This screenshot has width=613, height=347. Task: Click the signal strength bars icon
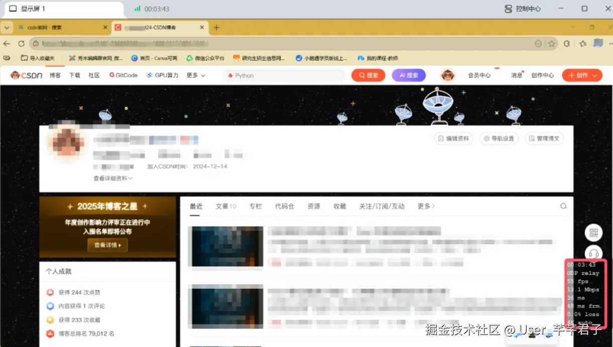pos(137,9)
